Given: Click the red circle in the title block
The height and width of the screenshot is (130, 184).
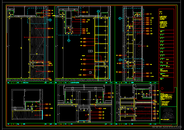Looking at the screenshot, I should click(x=162, y=88).
